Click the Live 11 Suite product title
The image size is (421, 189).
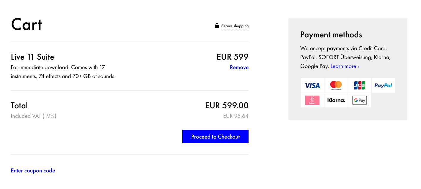tap(33, 57)
